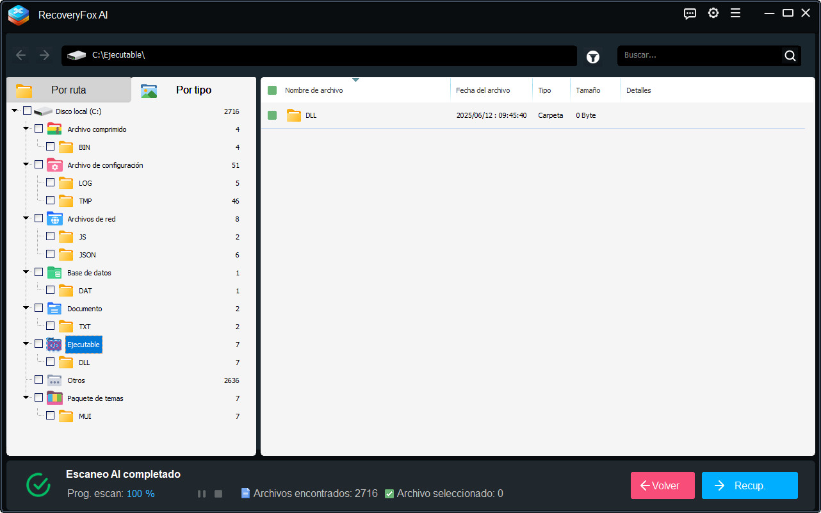
Task: Check the DLL subfolder checkbox
Action: (49, 362)
